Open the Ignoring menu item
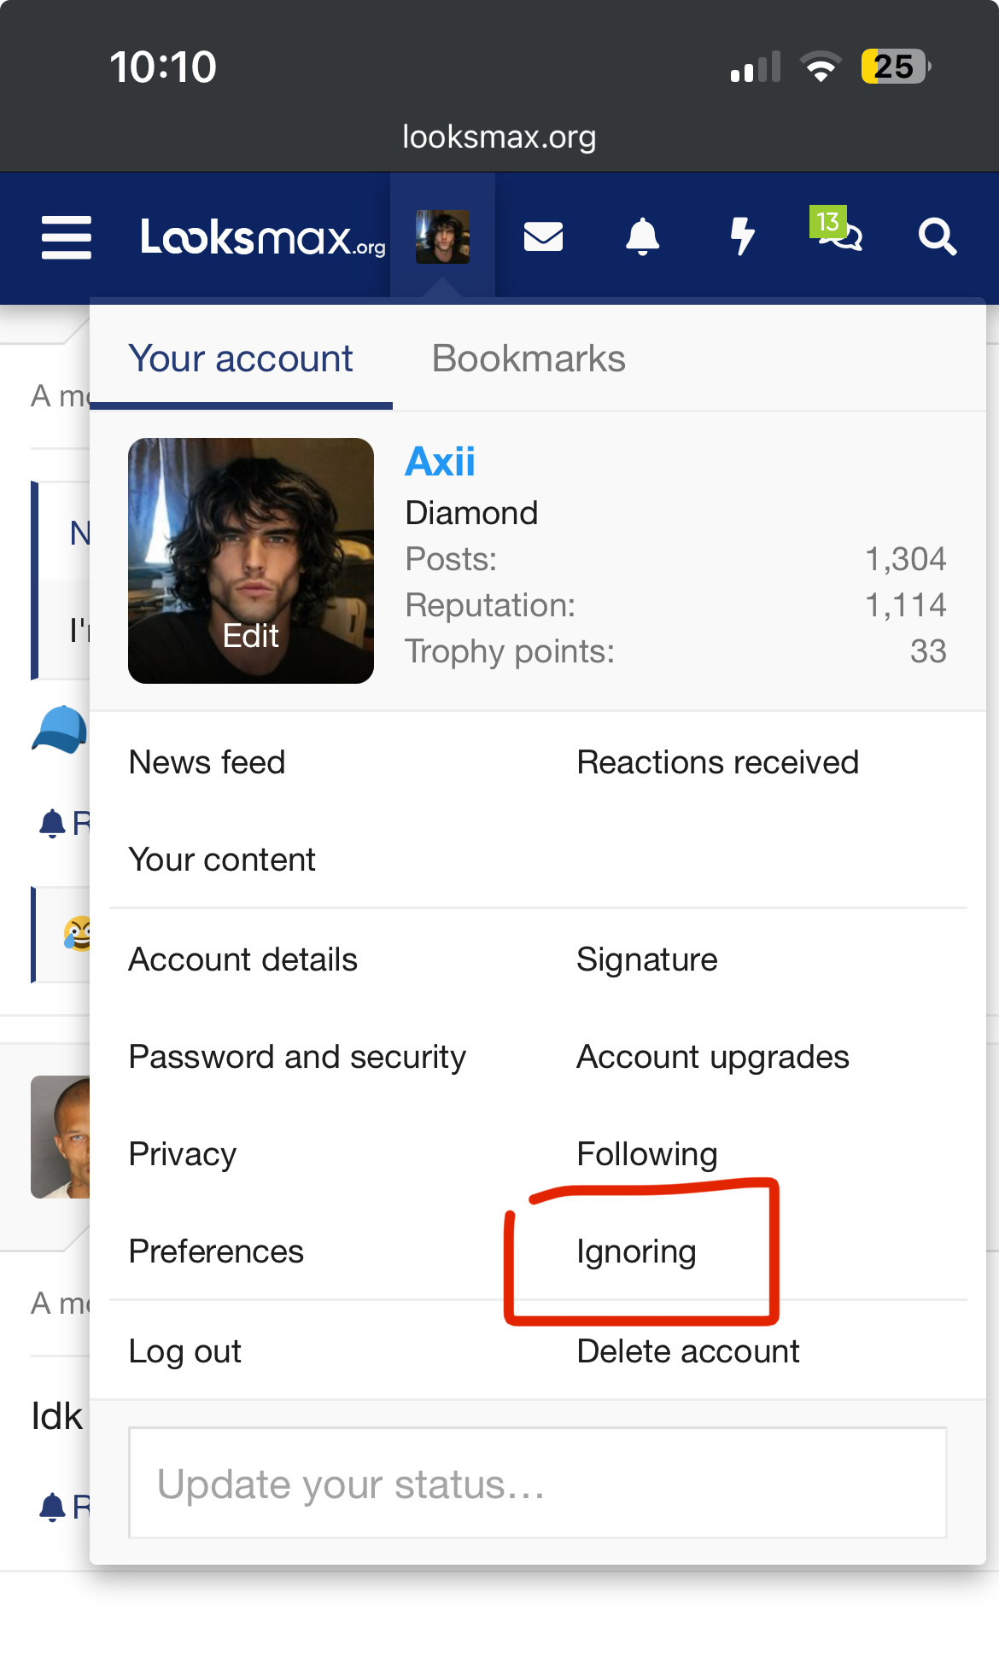Viewport: 999px width, 1674px height. coord(636,1251)
